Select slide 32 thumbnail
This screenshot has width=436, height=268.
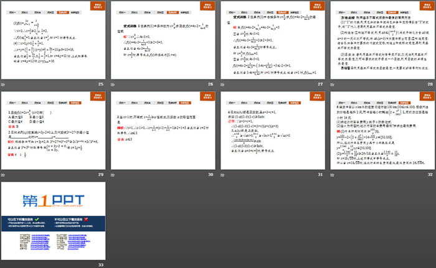[x=382, y=130]
